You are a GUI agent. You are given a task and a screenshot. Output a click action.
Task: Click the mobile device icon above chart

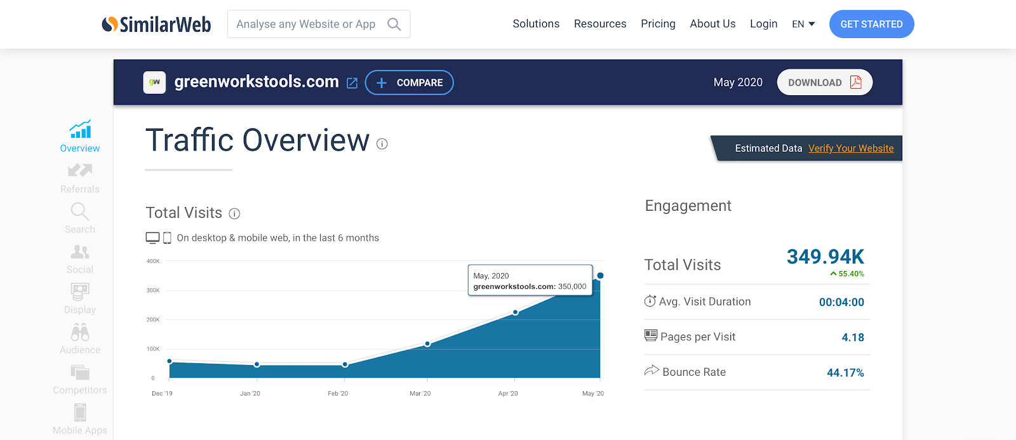tap(168, 238)
